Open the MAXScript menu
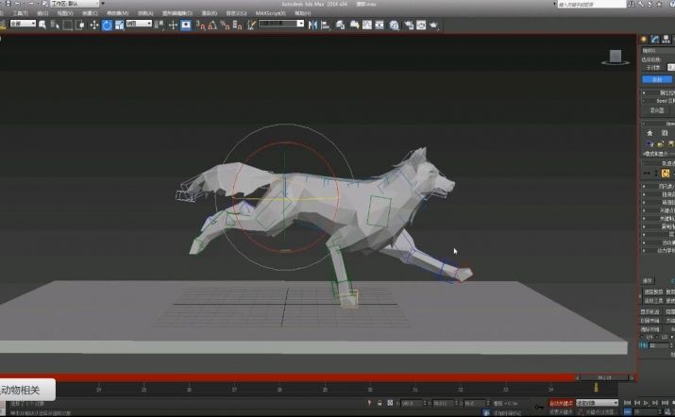This screenshot has width=675, height=417. 270,13
